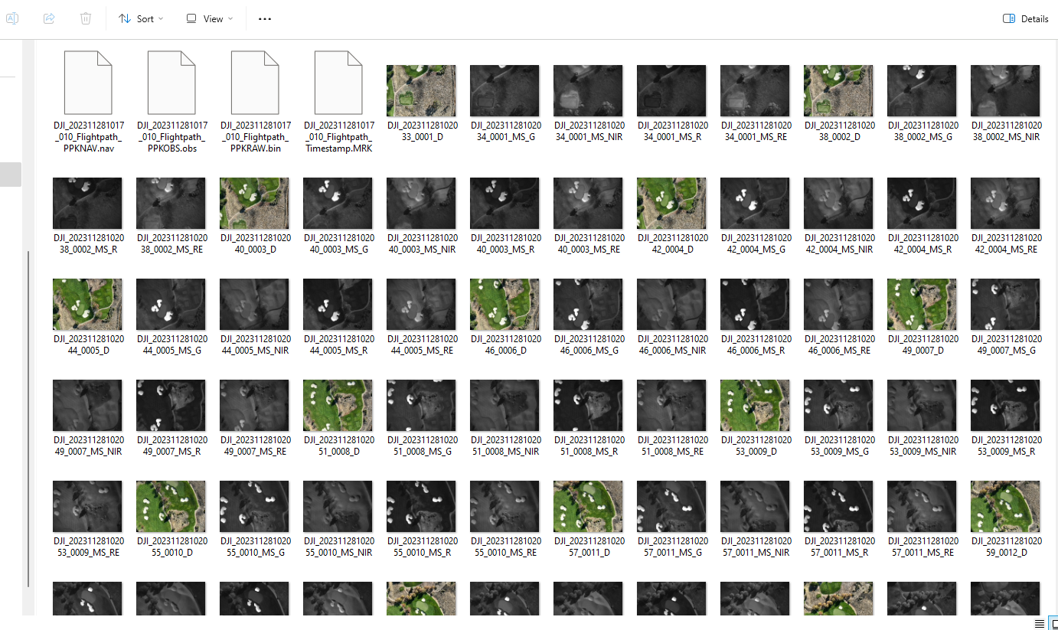Viewport: 1058px width, 630px height.
Task: Select thumbnail 49_0007_MS_NIR
Action: click(x=87, y=406)
